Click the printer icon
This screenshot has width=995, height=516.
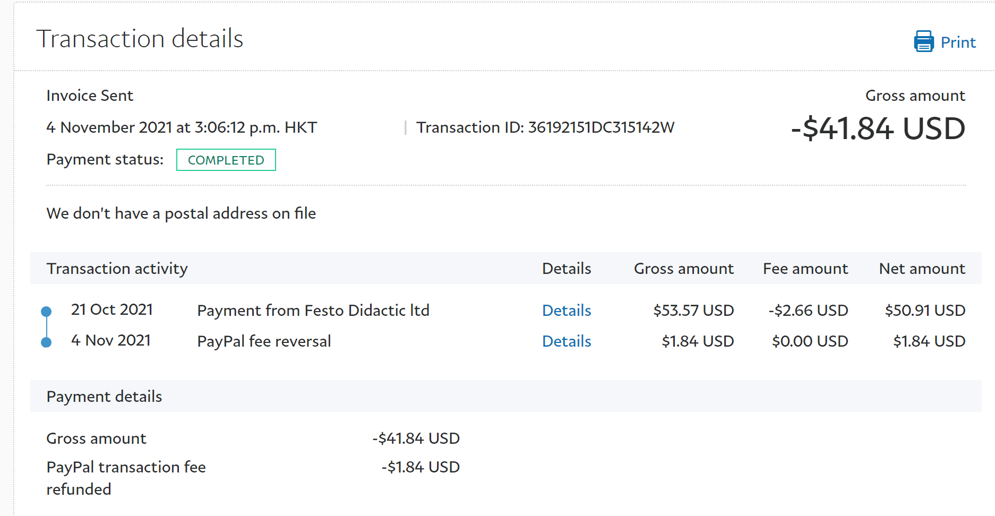click(923, 41)
